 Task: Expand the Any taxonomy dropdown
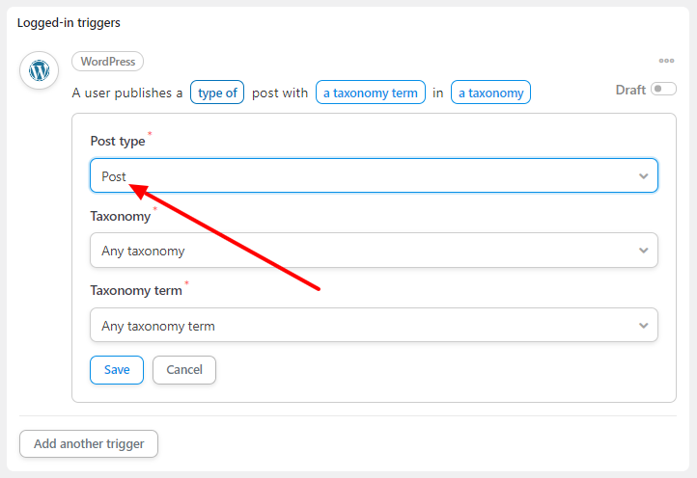(374, 251)
